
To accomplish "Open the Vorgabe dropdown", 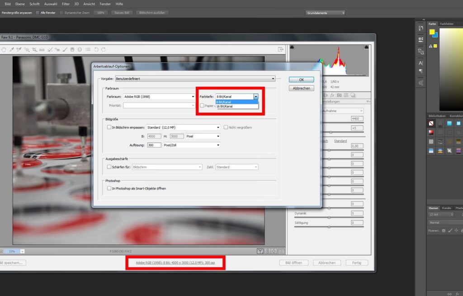I will coord(195,79).
